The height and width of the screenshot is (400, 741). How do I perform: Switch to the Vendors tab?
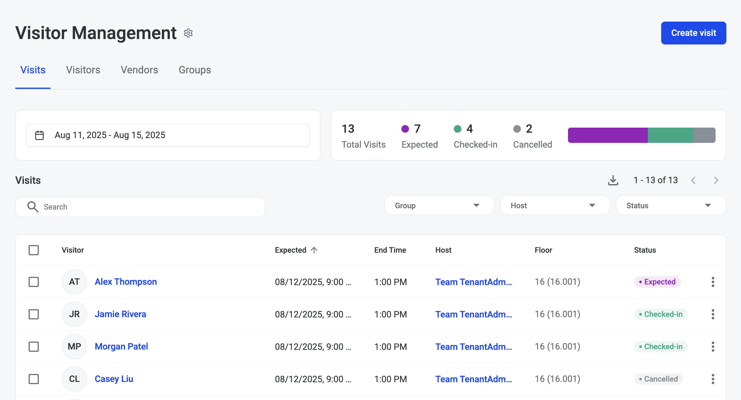(x=139, y=70)
